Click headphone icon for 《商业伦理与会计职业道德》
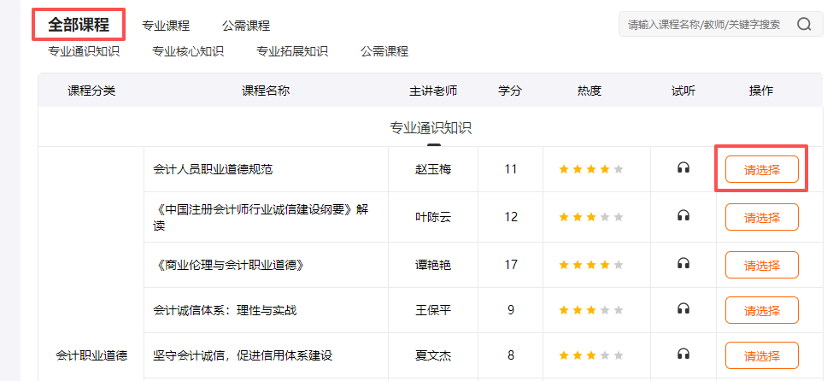 coord(683,264)
